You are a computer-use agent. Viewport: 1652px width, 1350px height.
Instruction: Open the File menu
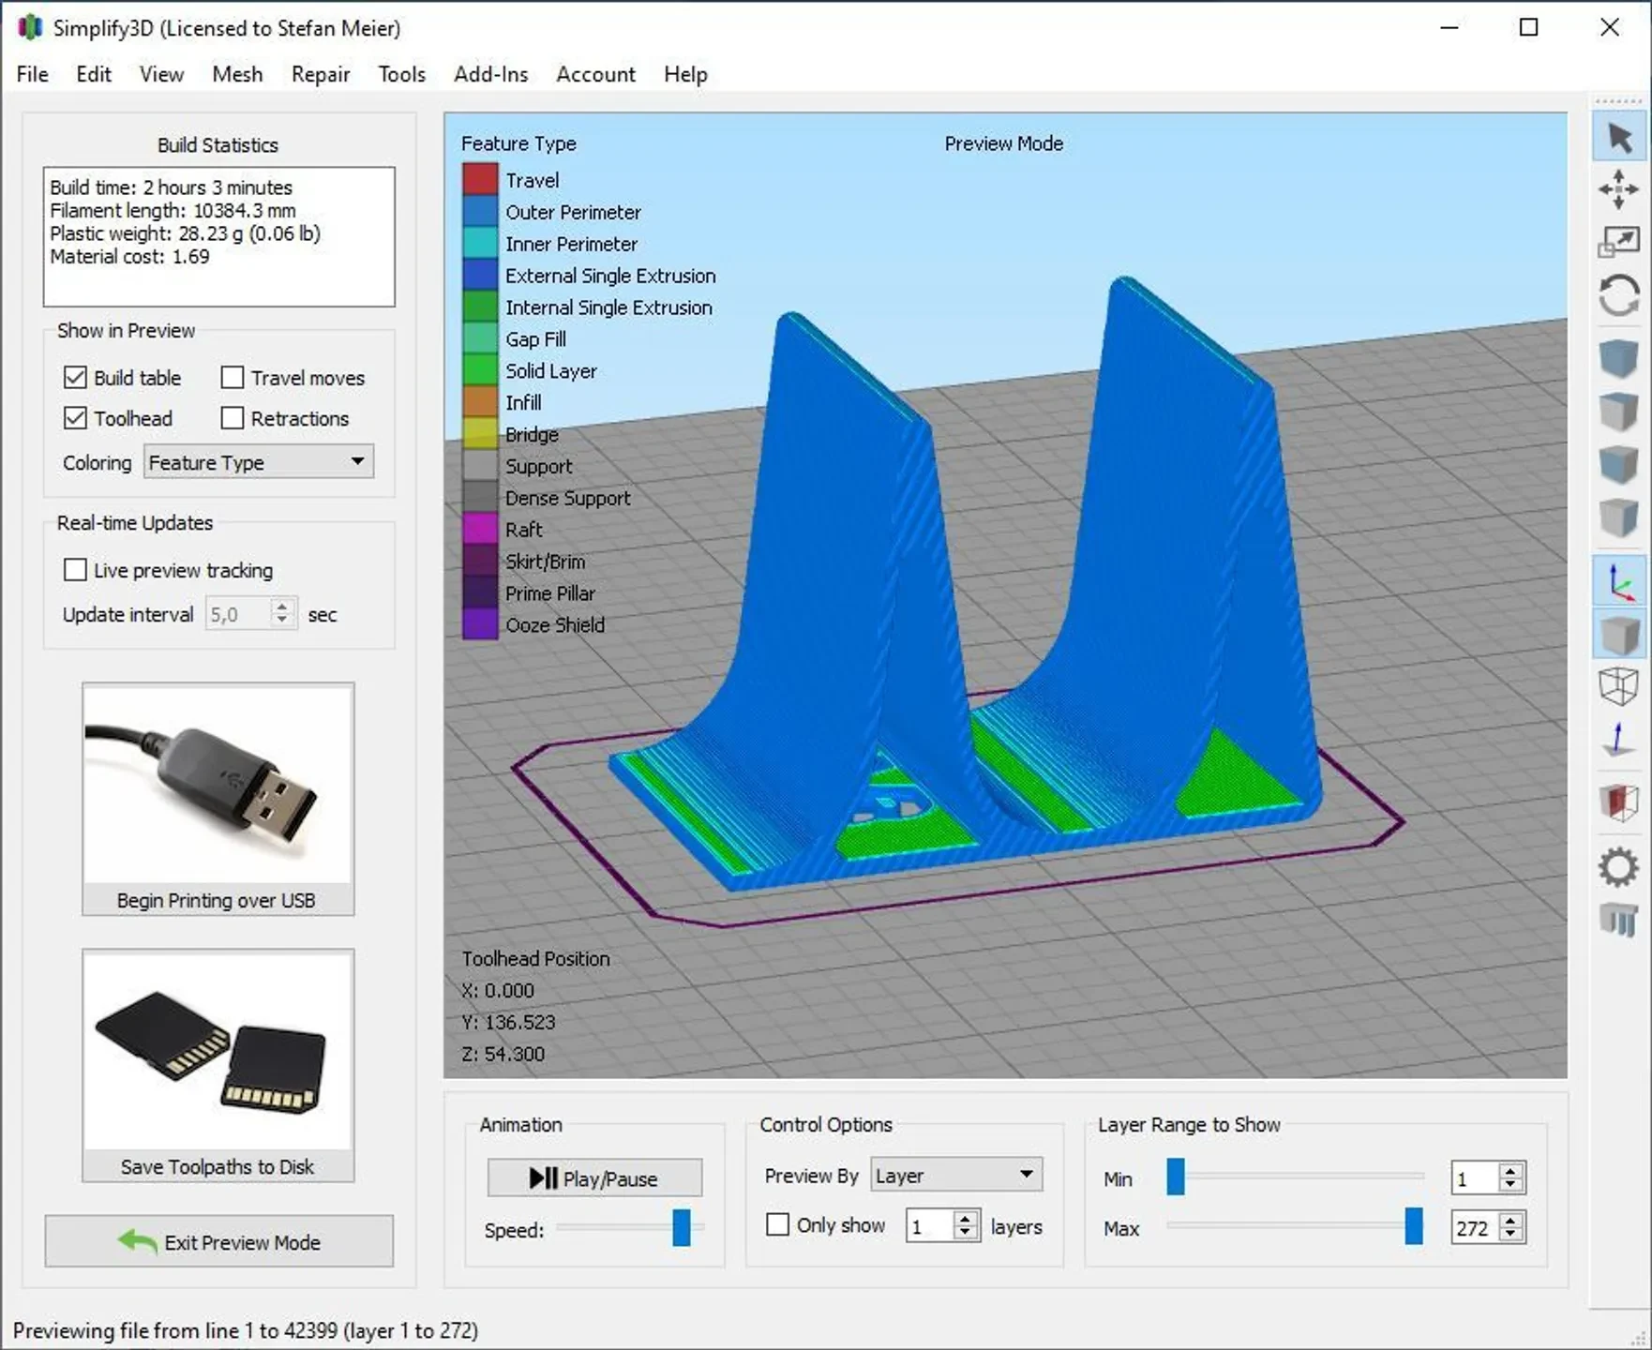coord(33,74)
